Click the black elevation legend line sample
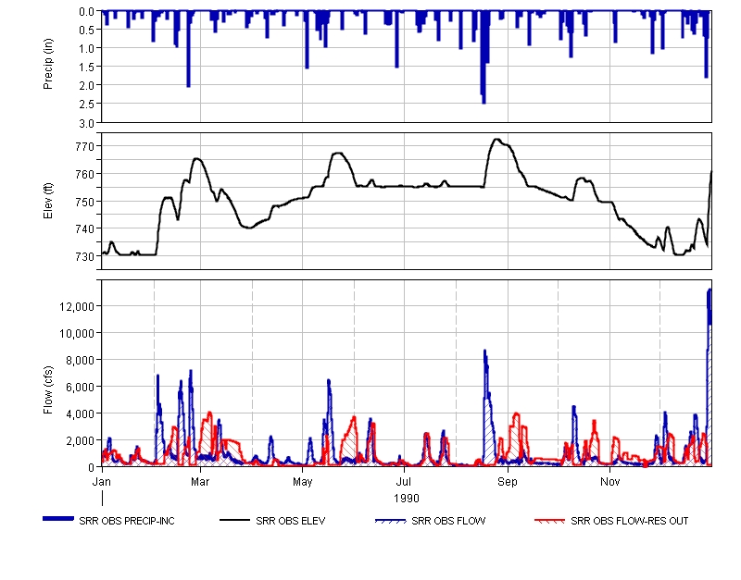 click(234, 520)
